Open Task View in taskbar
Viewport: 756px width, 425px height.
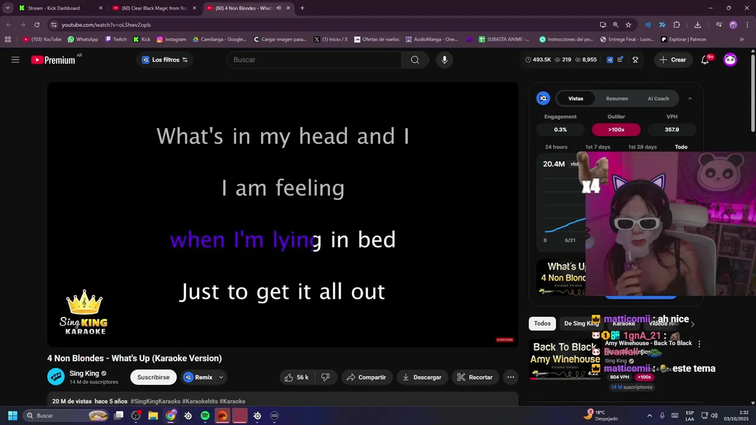click(x=119, y=416)
